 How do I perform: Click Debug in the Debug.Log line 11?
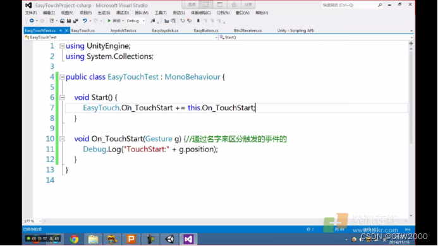(94, 149)
